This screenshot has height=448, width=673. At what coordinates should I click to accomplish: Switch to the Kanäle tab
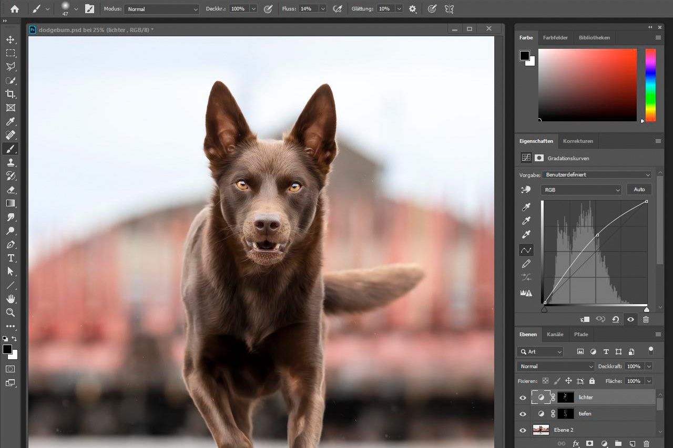[555, 334]
